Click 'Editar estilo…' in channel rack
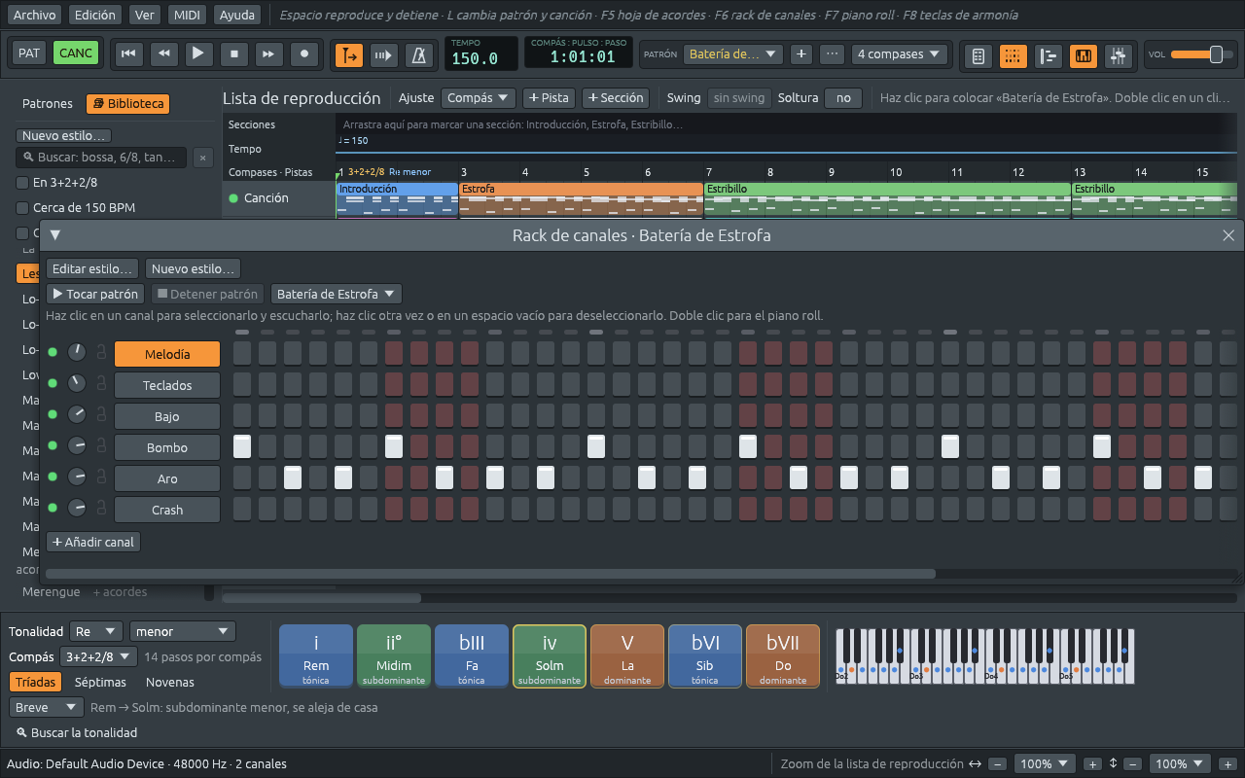 (92, 268)
